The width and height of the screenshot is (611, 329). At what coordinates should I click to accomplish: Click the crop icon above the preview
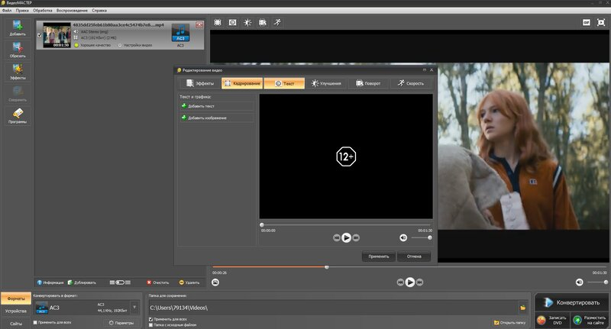218,23
